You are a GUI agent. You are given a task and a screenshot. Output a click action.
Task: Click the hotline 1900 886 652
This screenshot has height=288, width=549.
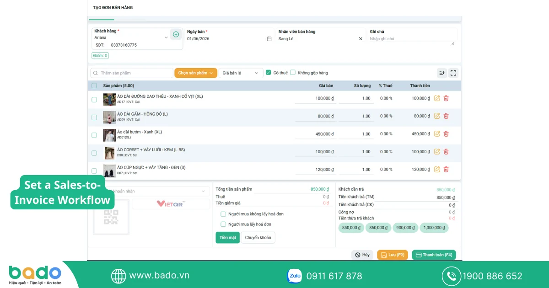click(x=492, y=276)
